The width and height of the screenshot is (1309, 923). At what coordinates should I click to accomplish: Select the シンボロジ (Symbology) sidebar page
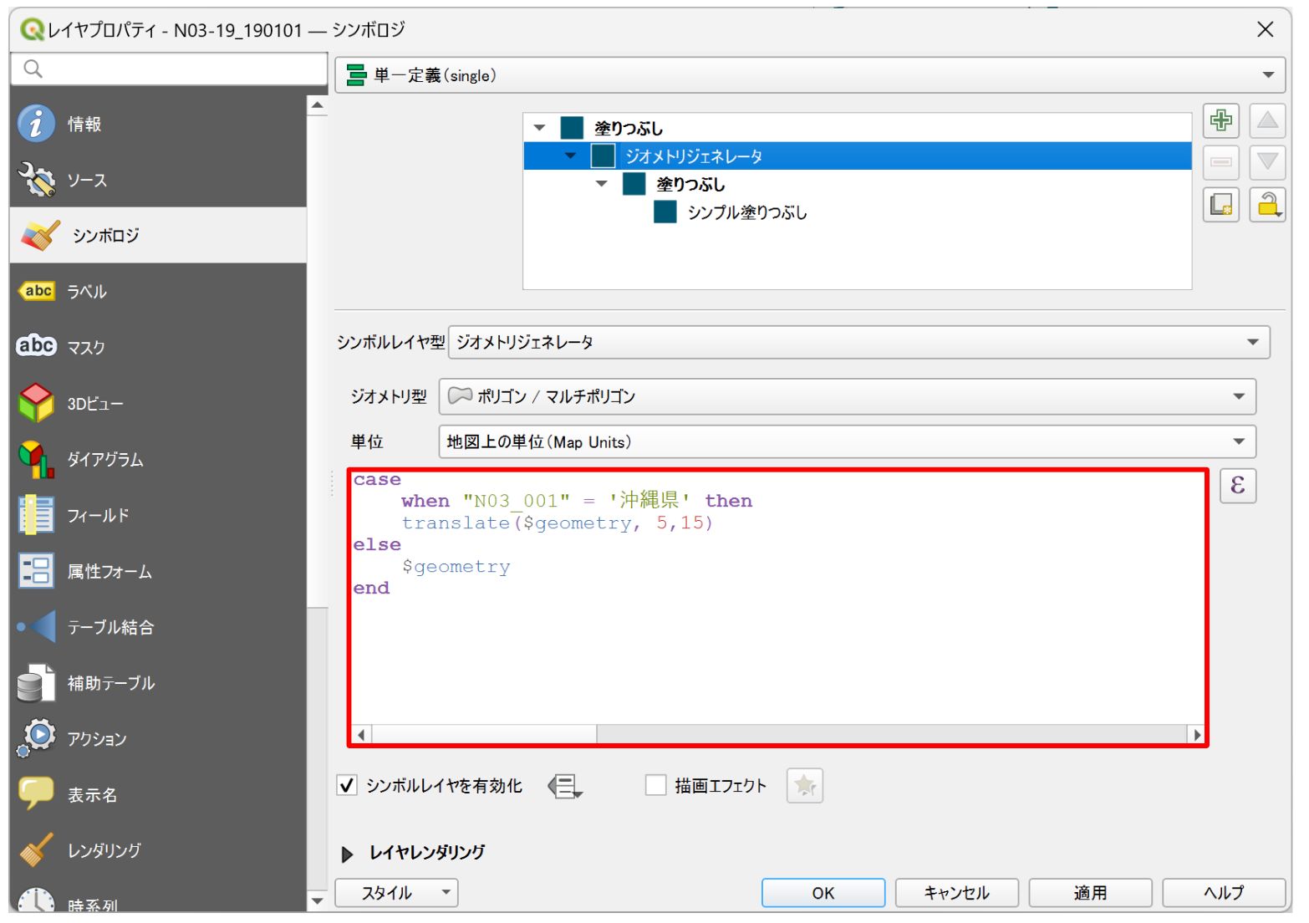coord(158,236)
